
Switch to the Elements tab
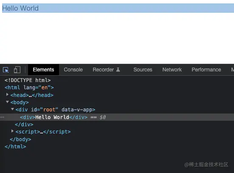43,70
